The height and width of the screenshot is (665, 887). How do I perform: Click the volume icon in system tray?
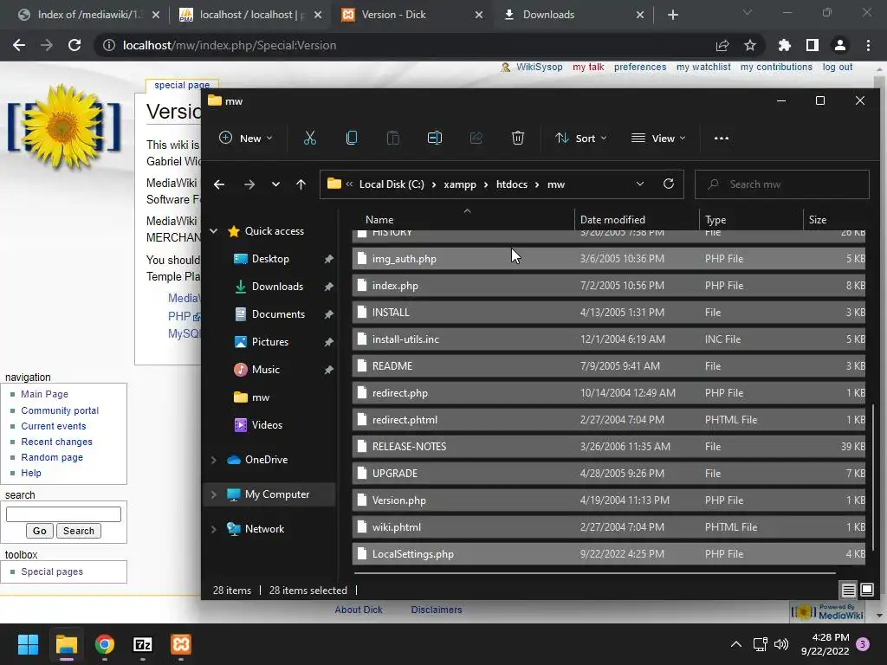[x=781, y=644]
